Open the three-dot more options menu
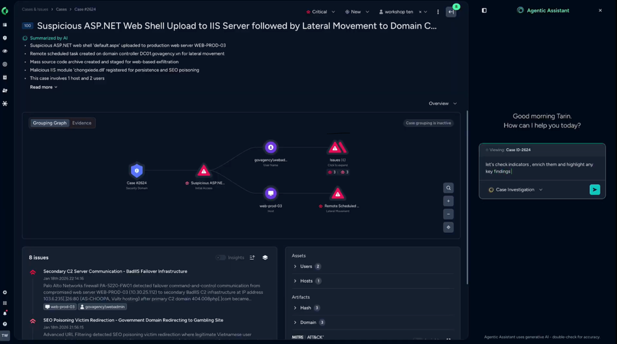 pyautogui.click(x=438, y=12)
